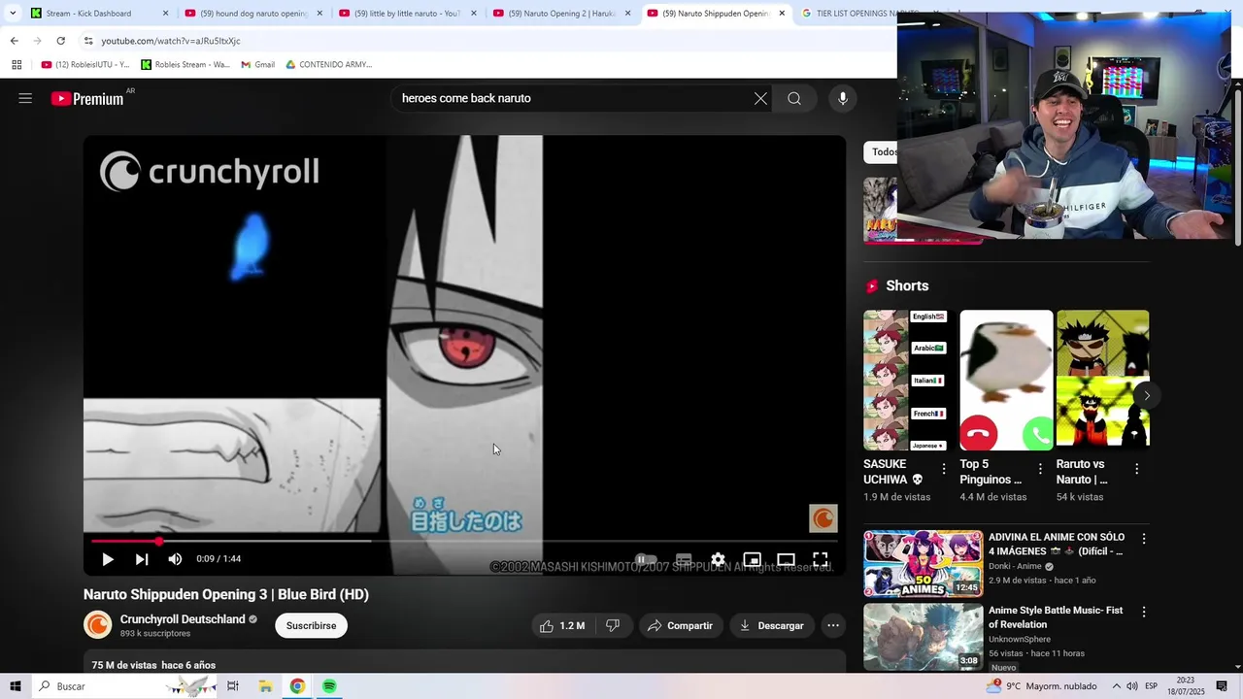
Task: Open Windows Start menu
Action: (x=16, y=686)
